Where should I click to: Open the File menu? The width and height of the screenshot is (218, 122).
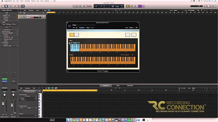pyautogui.click(x=14, y=1)
